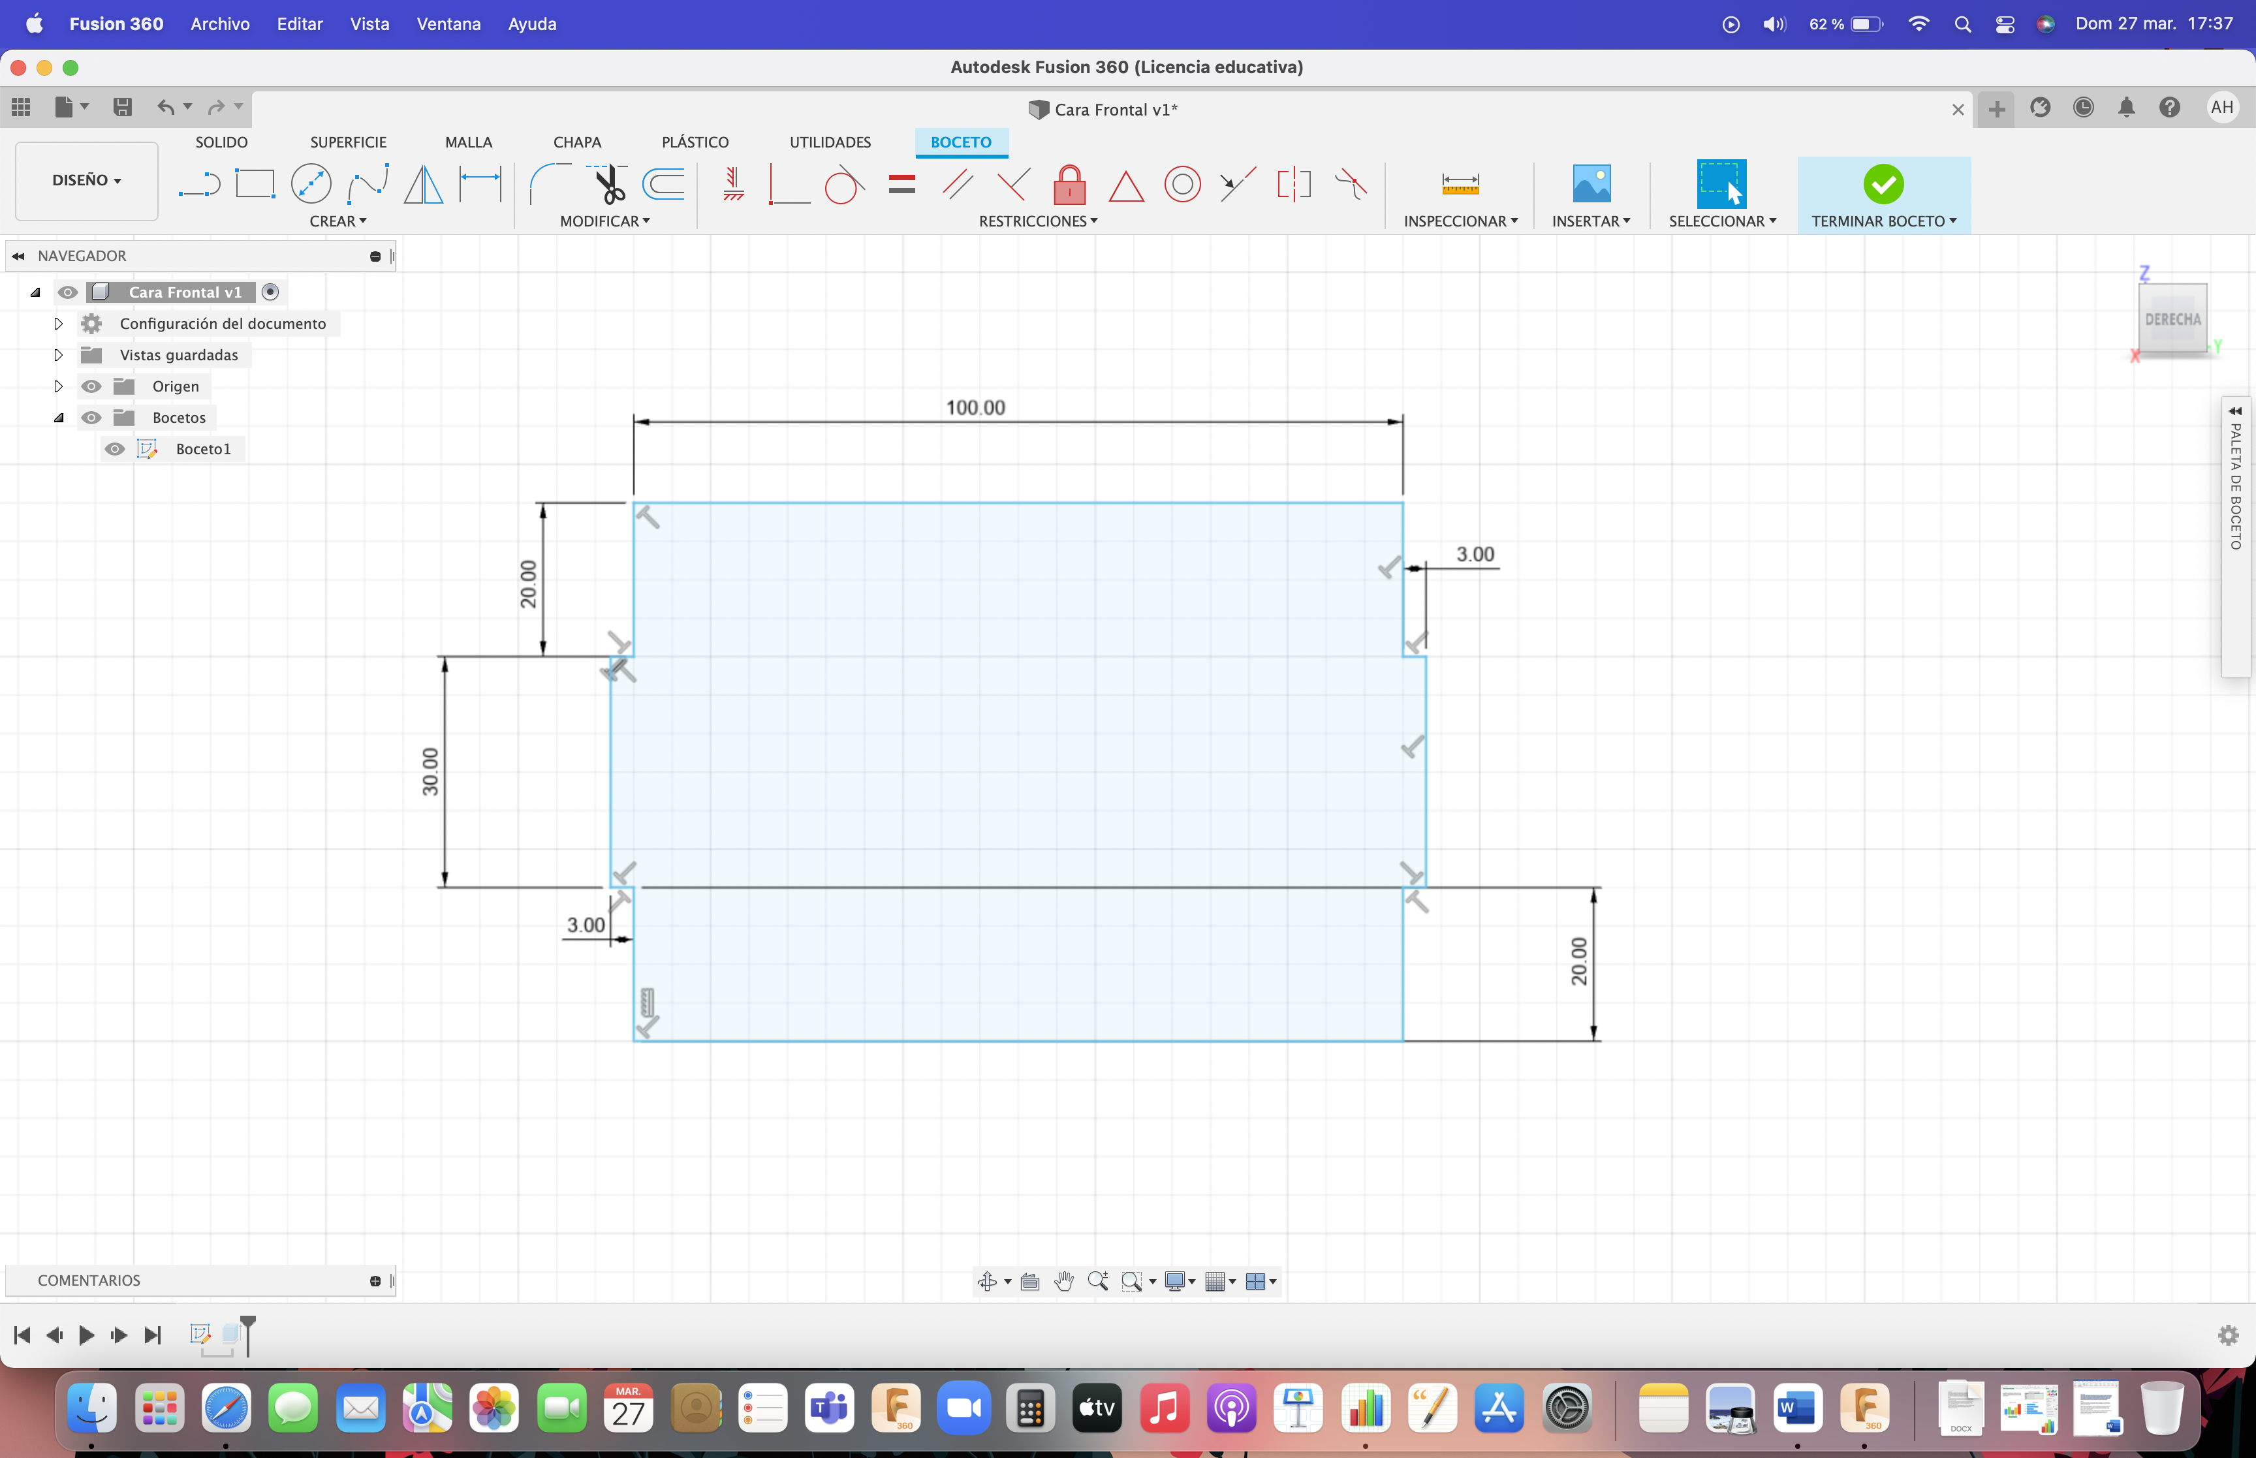Click the Boceto1 feature in timeline
2256x1458 pixels.
[200, 1334]
